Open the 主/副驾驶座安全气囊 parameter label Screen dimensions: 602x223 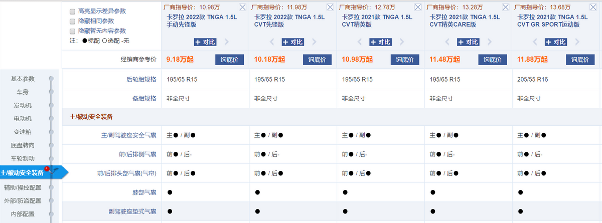129,135
